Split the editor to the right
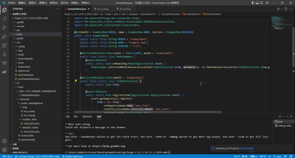This screenshot has width=295, height=158. pos(286,9)
